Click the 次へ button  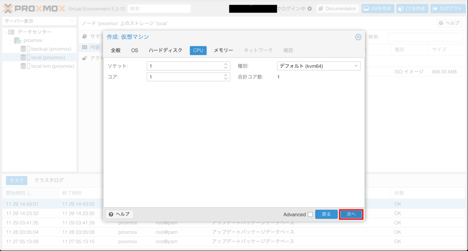tap(351, 214)
